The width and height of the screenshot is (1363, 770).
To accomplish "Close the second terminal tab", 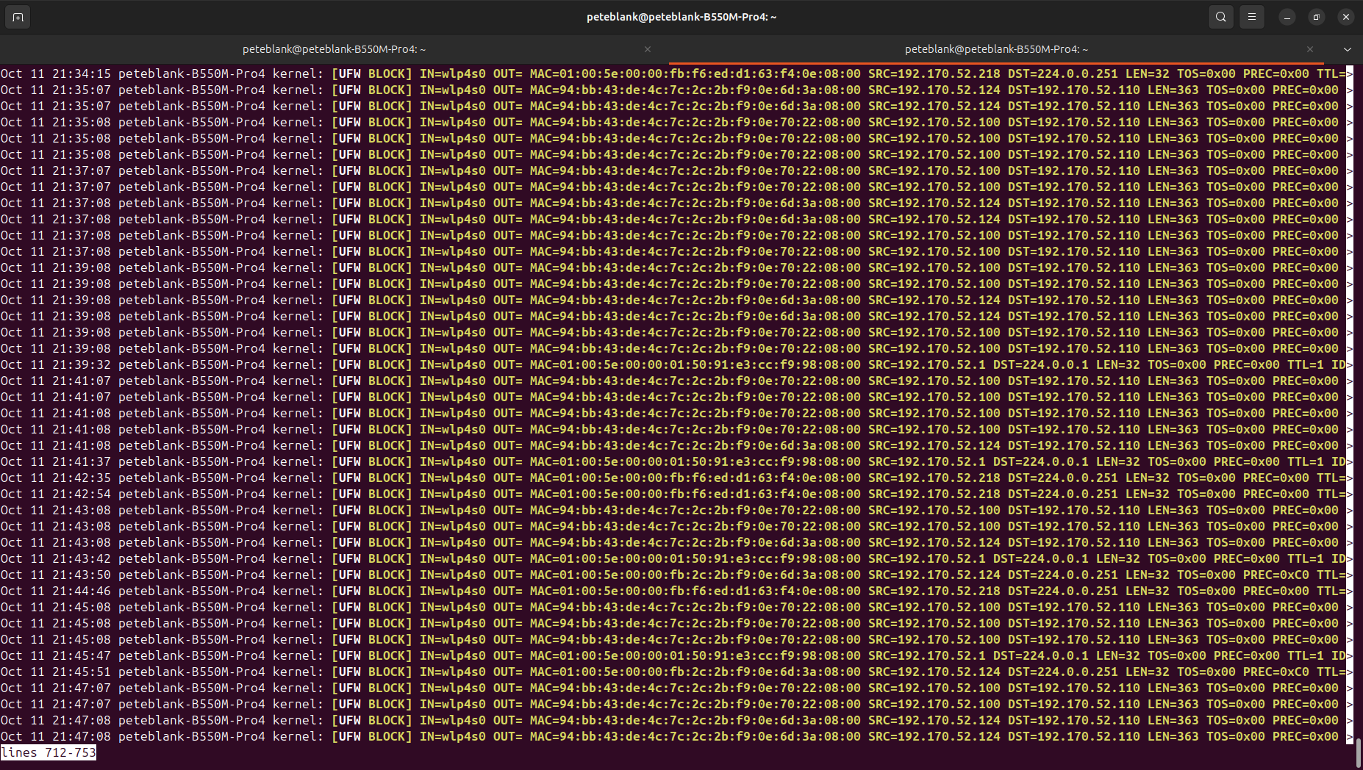I will (x=1310, y=49).
